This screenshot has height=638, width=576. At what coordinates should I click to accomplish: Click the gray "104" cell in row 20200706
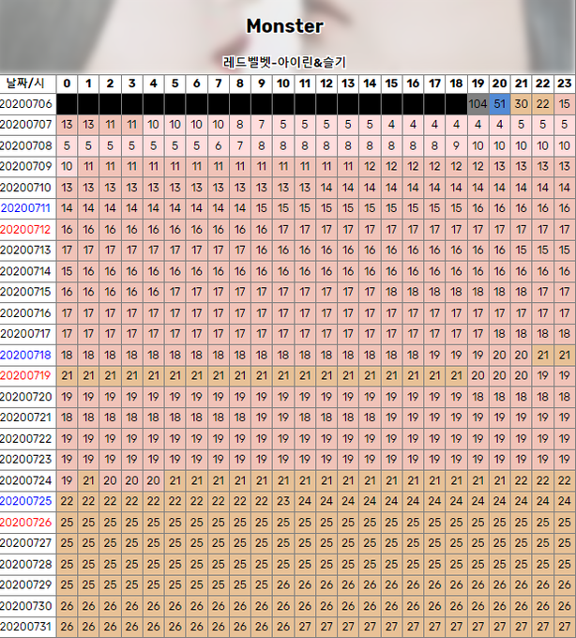pos(477,104)
